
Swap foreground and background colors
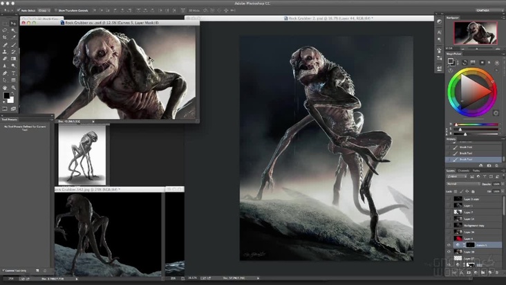12,93
